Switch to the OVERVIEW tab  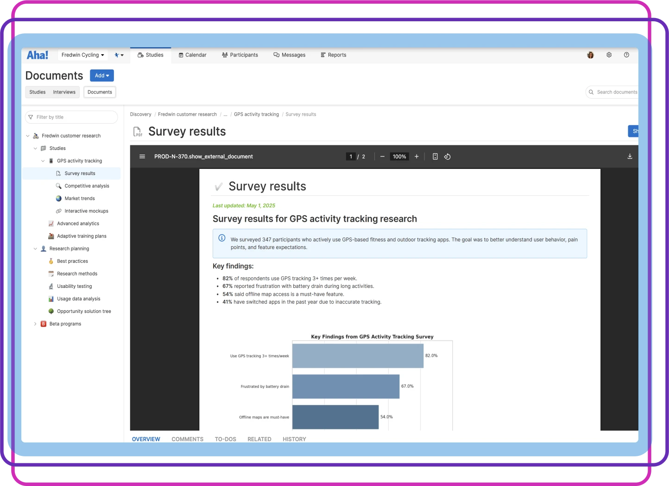coord(146,439)
